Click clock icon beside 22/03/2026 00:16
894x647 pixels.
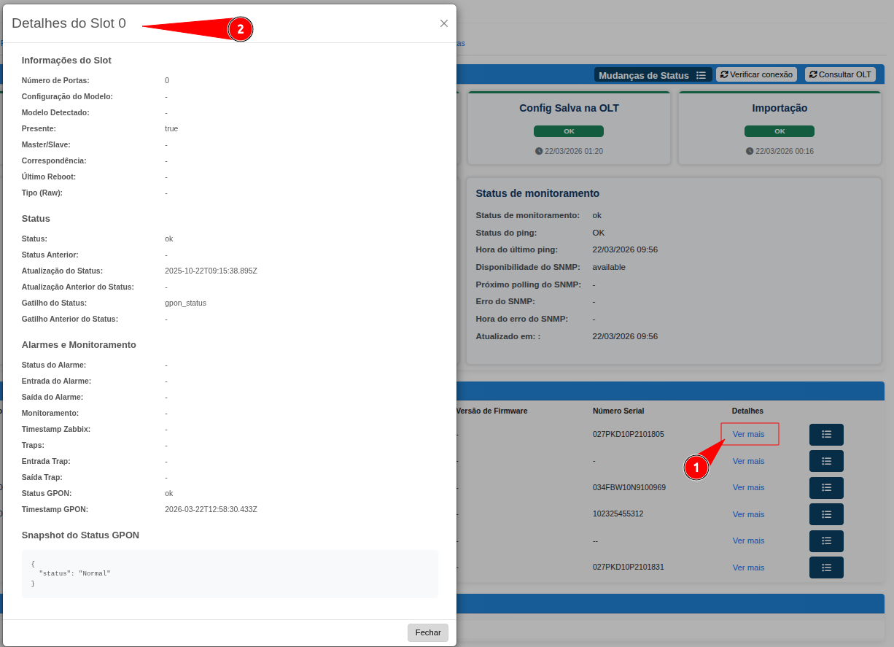[x=750, y=151]
